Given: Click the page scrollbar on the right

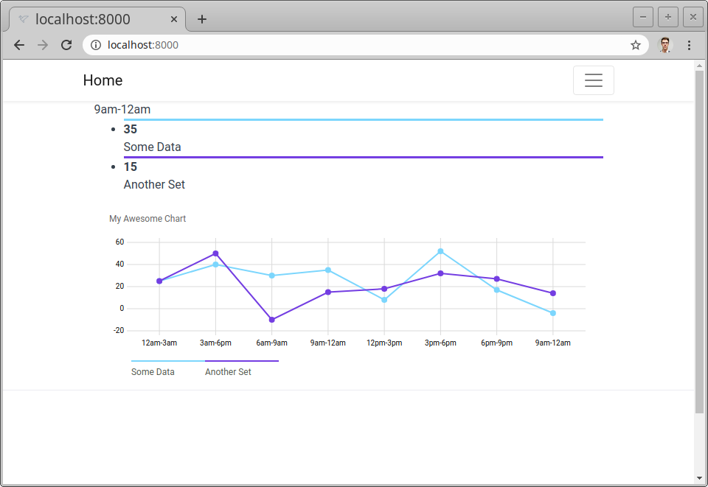Looking at the screenshot, I should click(699, 221).
